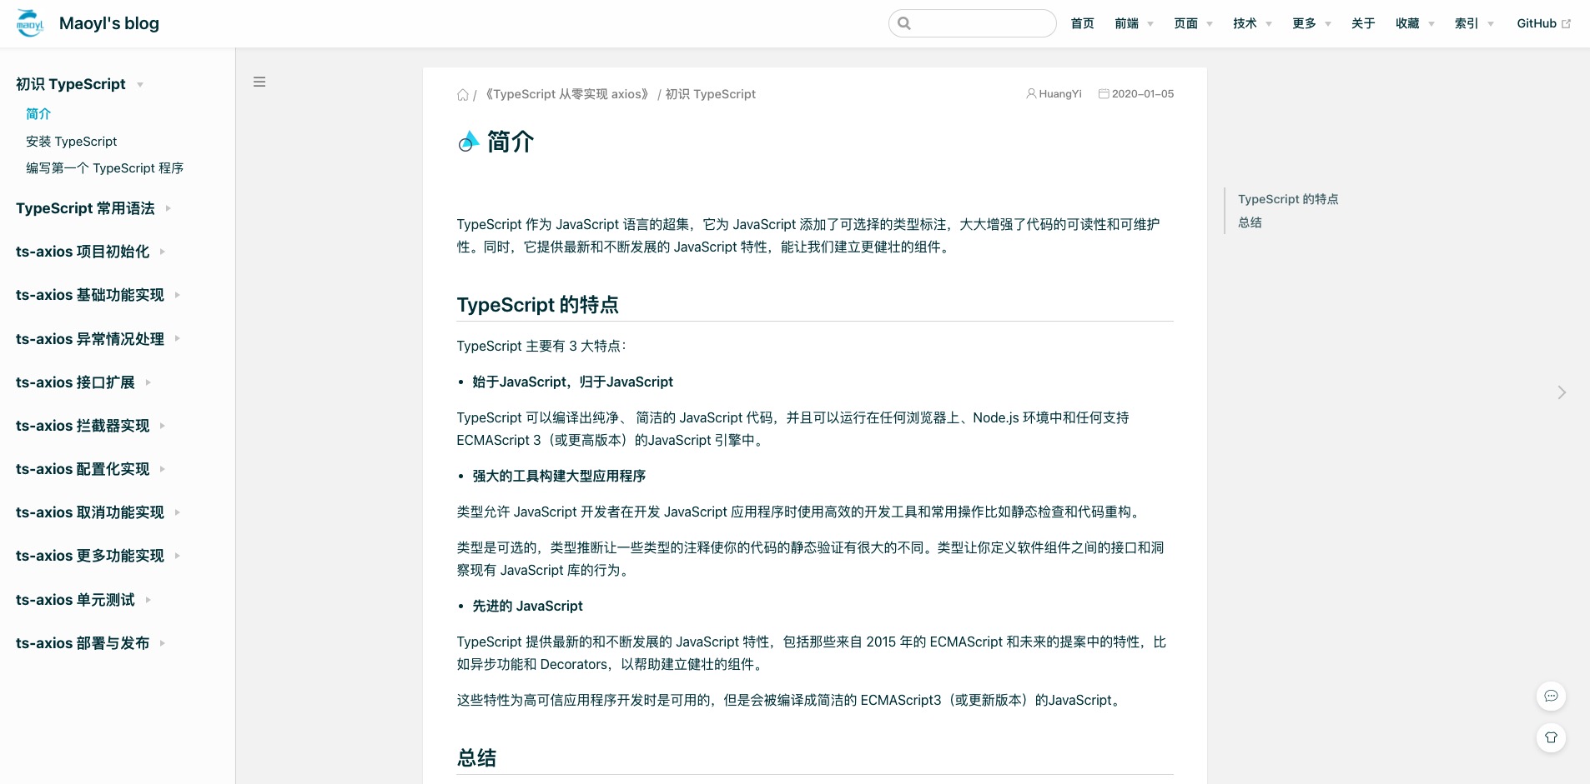This screenshot has width=1590, height=784.
Task: Open the 前端 dropdown menu
Action: (x=1134, y=23)
